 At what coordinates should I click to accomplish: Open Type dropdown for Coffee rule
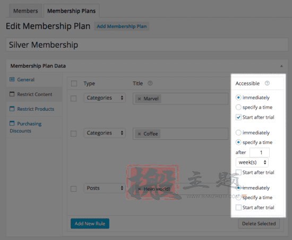click(105, 133)
